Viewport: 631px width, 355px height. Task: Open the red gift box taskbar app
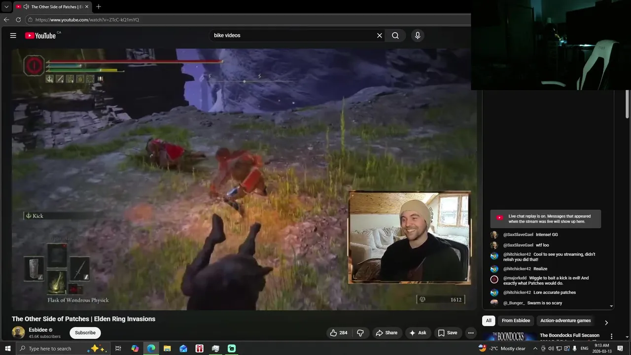pos(199,349)
